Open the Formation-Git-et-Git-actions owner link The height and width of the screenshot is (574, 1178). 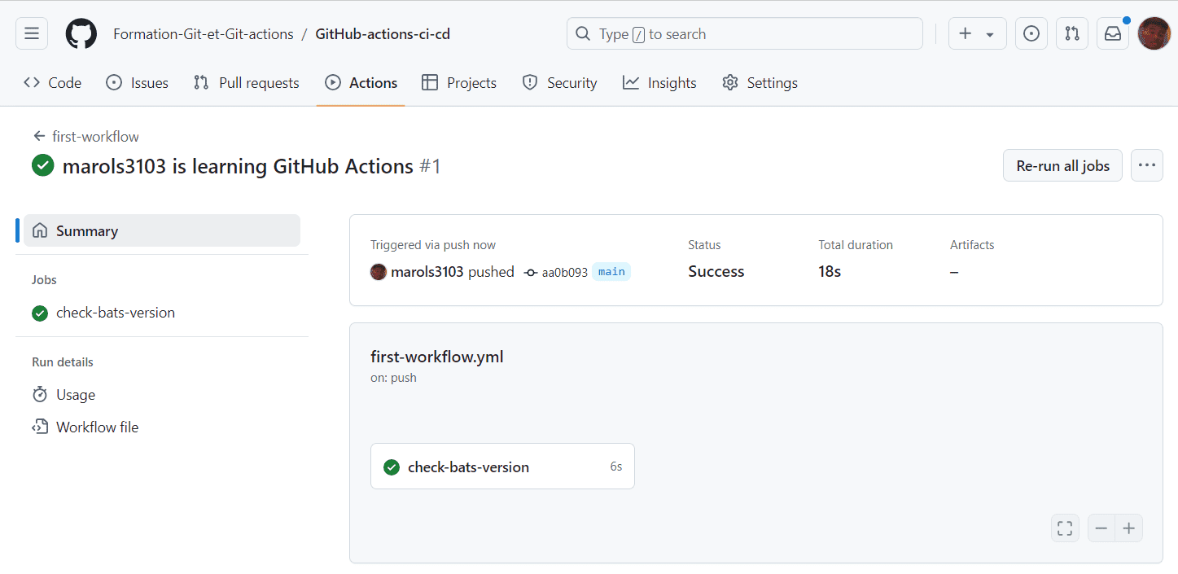click(x=204, y=34)
